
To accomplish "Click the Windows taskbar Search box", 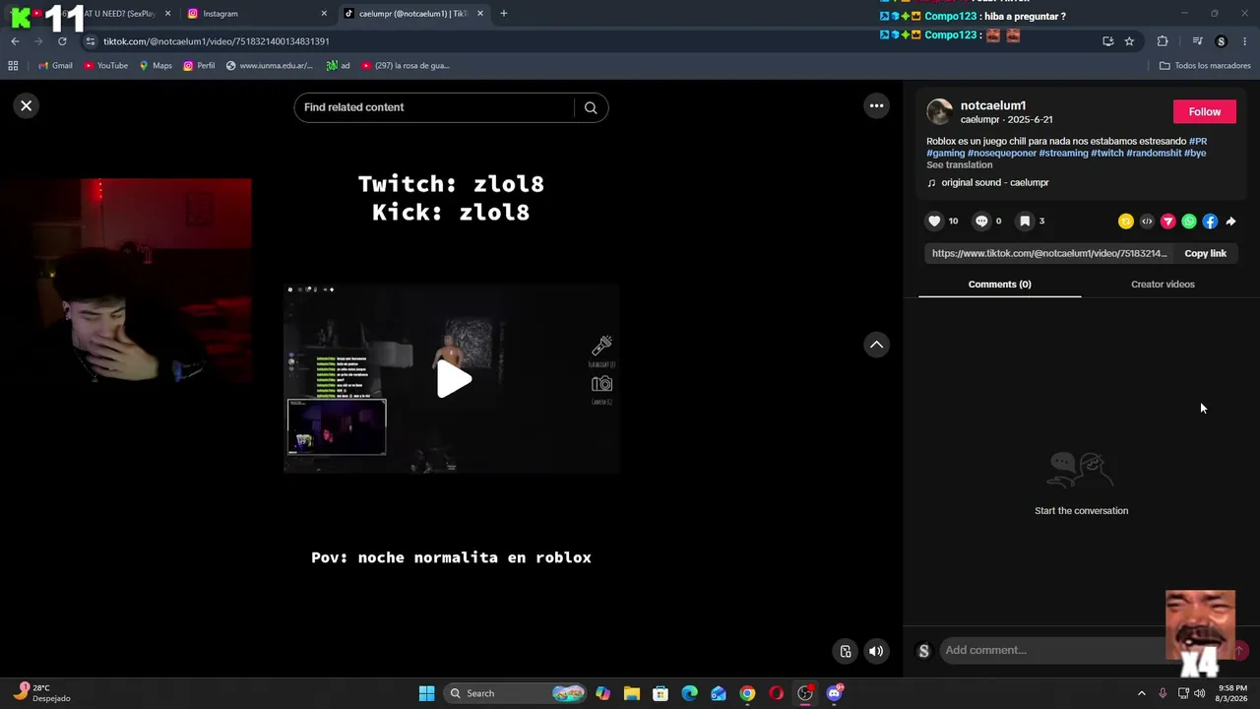I will click(x=516, y=693).
